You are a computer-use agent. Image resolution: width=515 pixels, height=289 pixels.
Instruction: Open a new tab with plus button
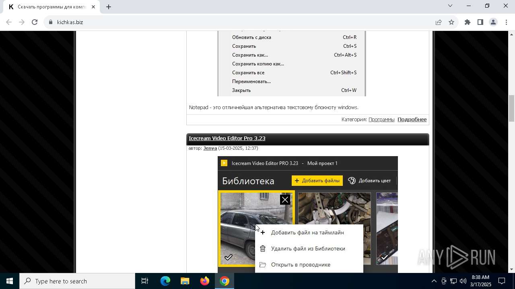109,6
